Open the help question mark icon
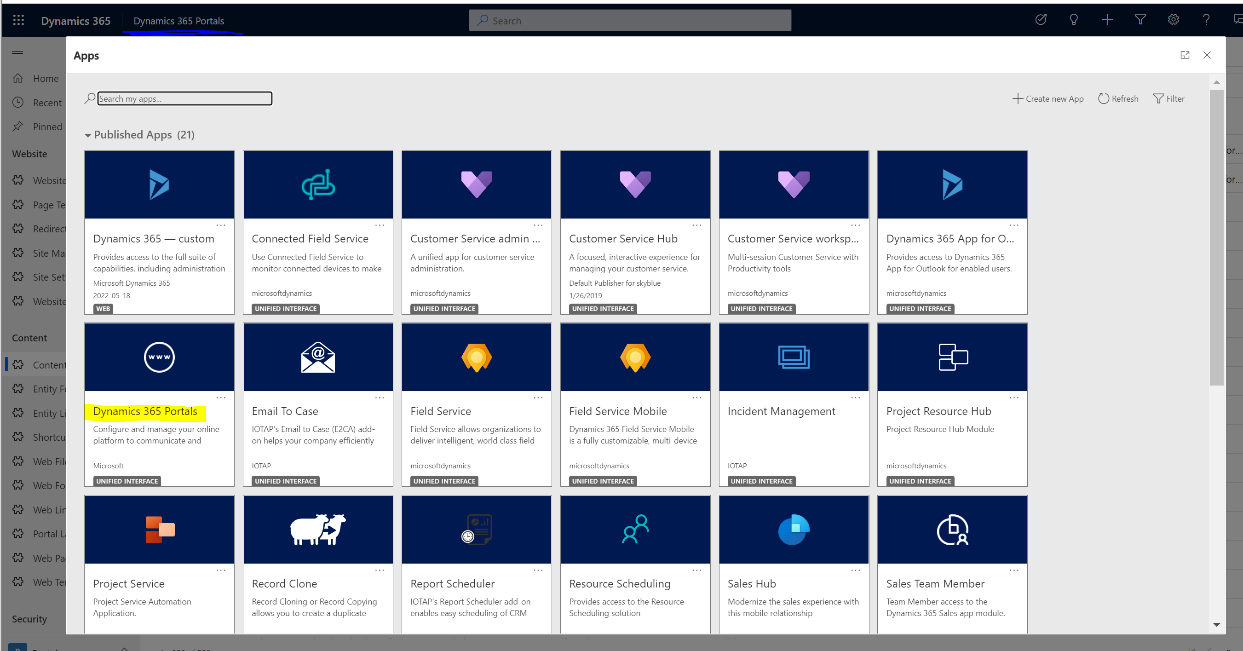The height and width of the screenshot is (651, 1243). tap(1206, 20)
